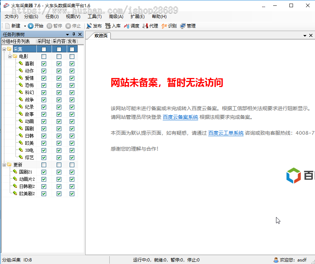This screenshot has height=264, width=315.
Task: Open dropdown arrow next to 新建 button
Action: (x=25, y=26)
